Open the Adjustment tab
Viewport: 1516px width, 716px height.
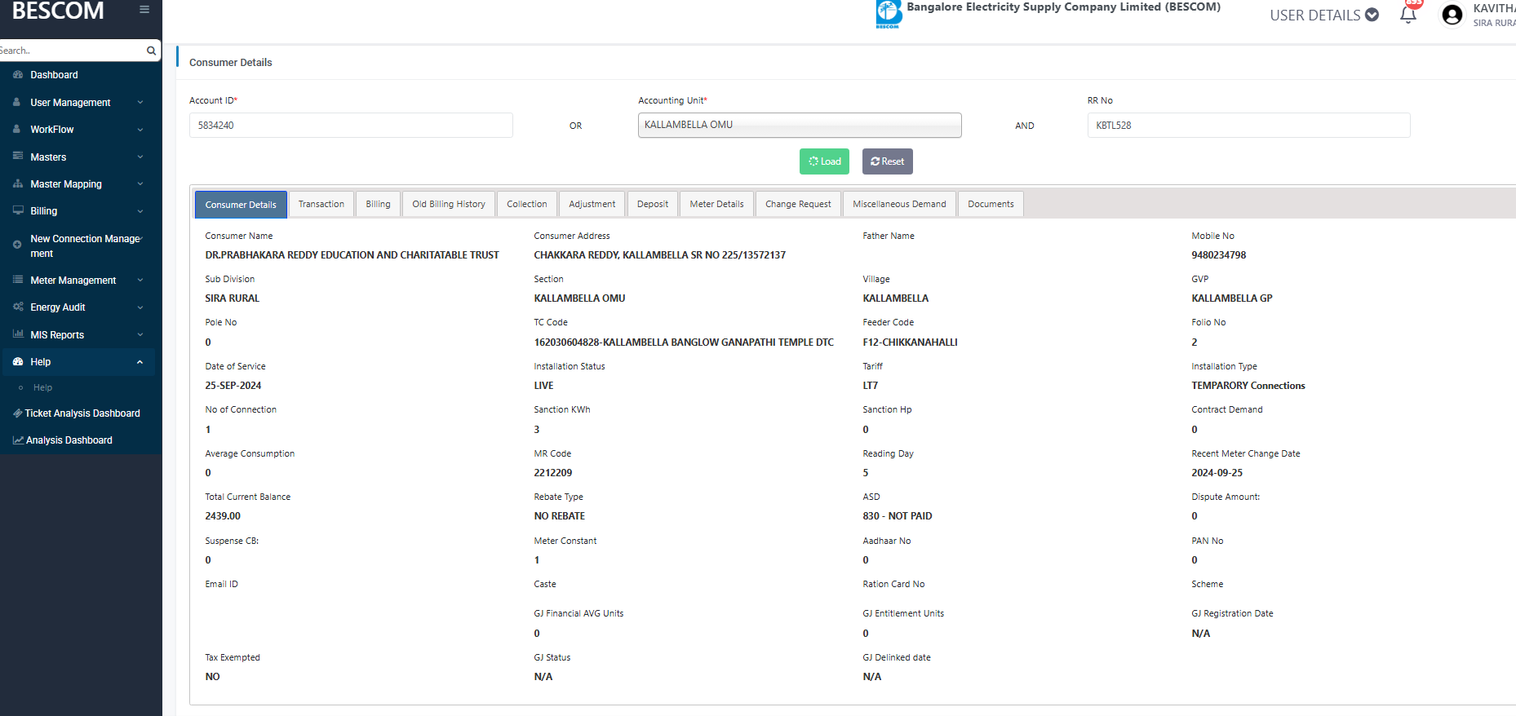click(592, 204)
